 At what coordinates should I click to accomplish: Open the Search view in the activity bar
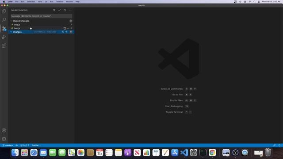click(4, 19)
